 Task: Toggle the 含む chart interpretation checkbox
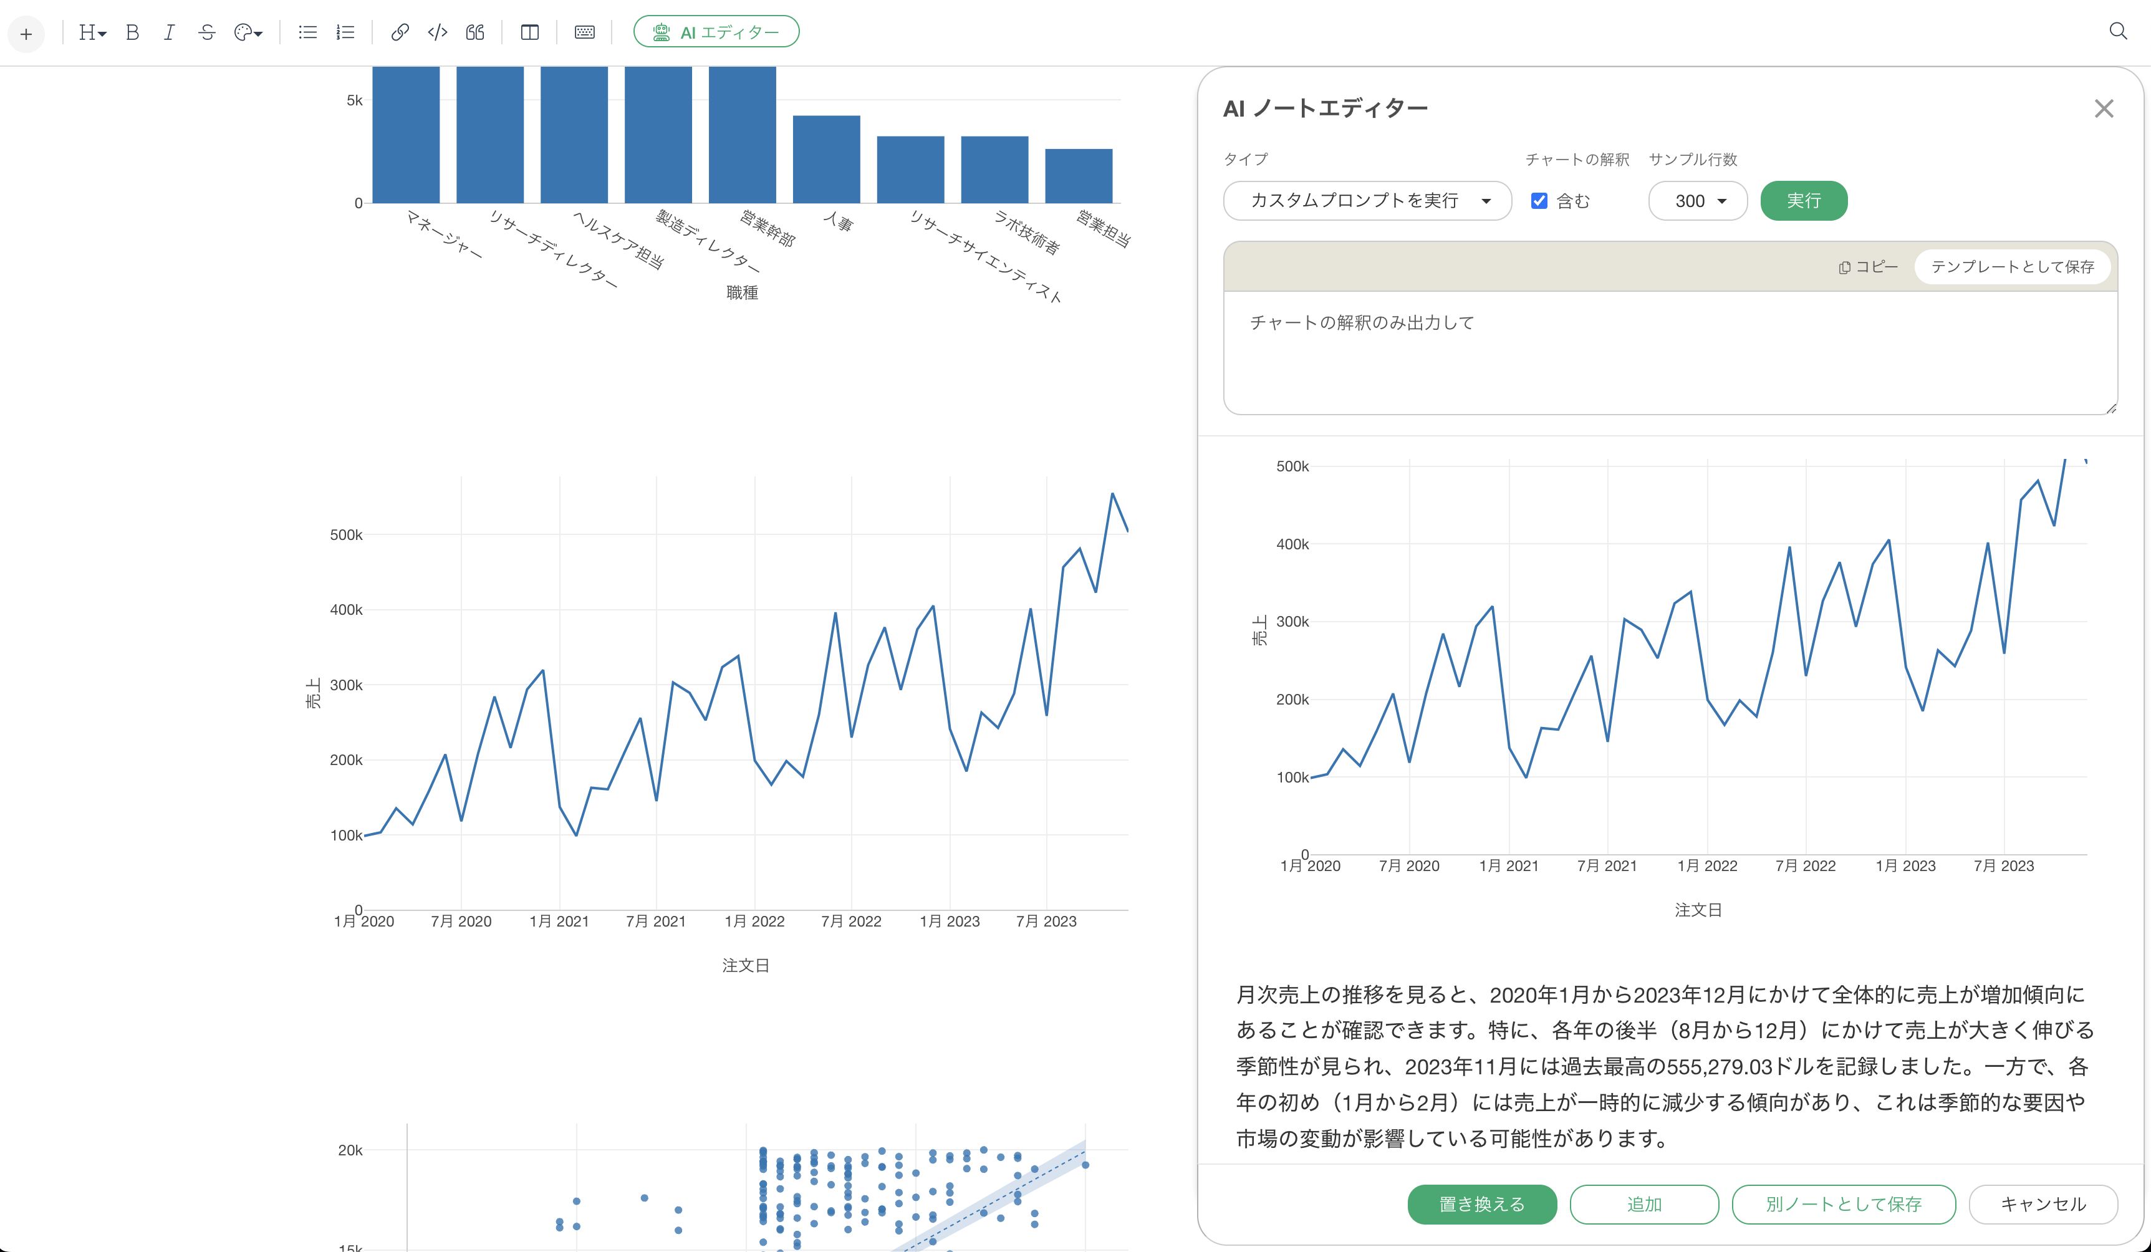click(x=1539, y=201)
